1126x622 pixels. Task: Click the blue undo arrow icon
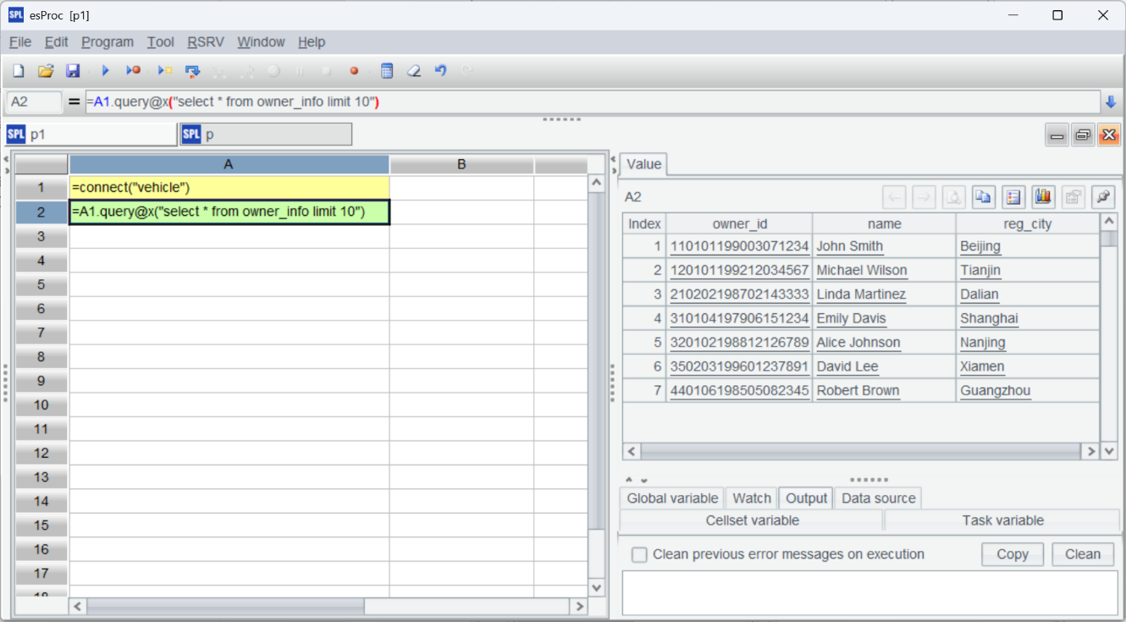[440, 71]
